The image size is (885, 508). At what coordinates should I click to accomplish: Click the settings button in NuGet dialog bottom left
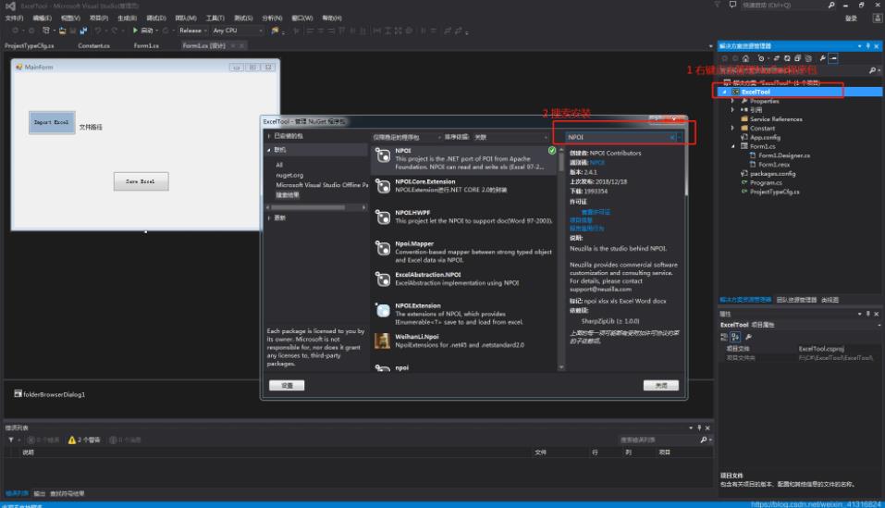click(287, 386)
